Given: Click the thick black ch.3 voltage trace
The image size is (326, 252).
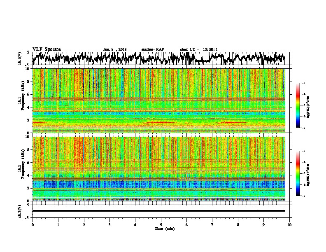Looking at the screenshot, I should point(158,211).
